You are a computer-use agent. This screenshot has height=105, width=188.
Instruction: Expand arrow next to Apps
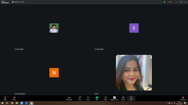[108, 97]
